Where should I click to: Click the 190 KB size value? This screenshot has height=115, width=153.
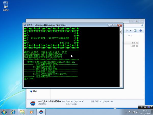coord(73,104)
